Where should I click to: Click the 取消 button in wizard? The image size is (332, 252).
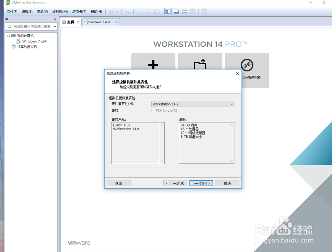[227, 183]
